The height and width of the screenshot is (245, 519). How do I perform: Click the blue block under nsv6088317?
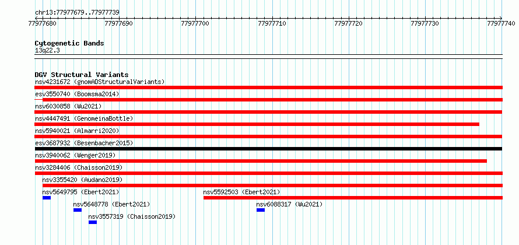tap(261, 210)
